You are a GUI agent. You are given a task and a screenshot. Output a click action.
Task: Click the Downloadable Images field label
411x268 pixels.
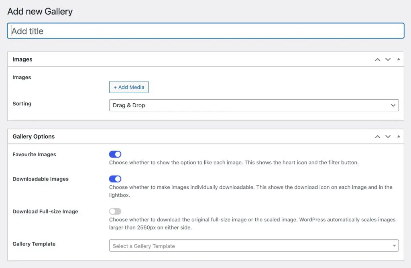click(41, 179)
